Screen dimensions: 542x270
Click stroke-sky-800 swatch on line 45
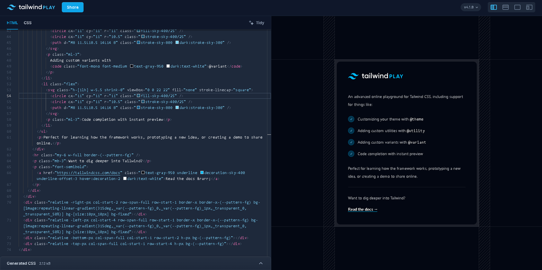point(138,43)
